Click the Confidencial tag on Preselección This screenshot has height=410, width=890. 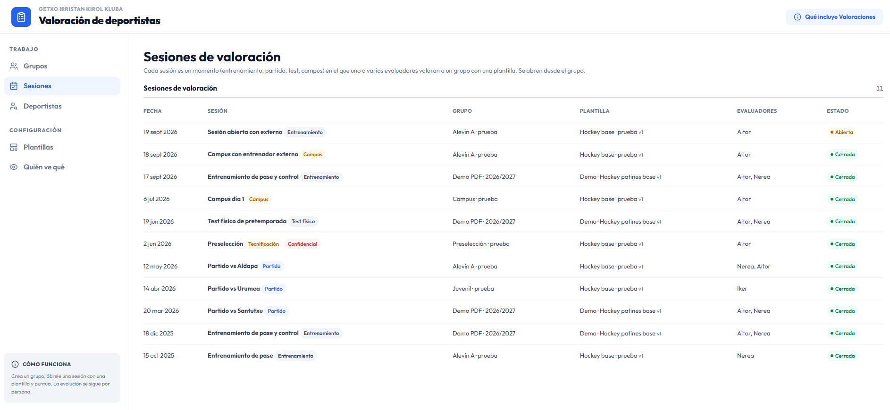tap(302, 244)
